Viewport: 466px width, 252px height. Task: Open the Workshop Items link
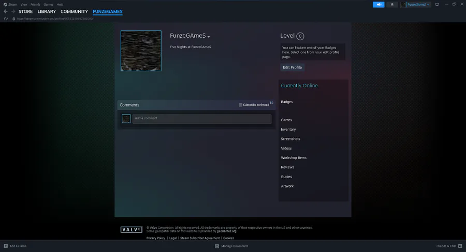294,157
